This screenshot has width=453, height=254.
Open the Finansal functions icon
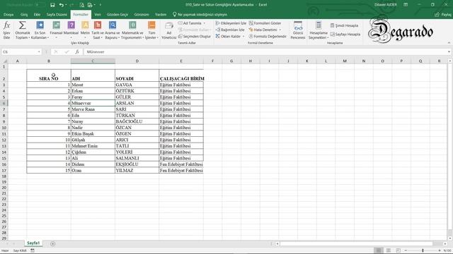coord(57,25)
